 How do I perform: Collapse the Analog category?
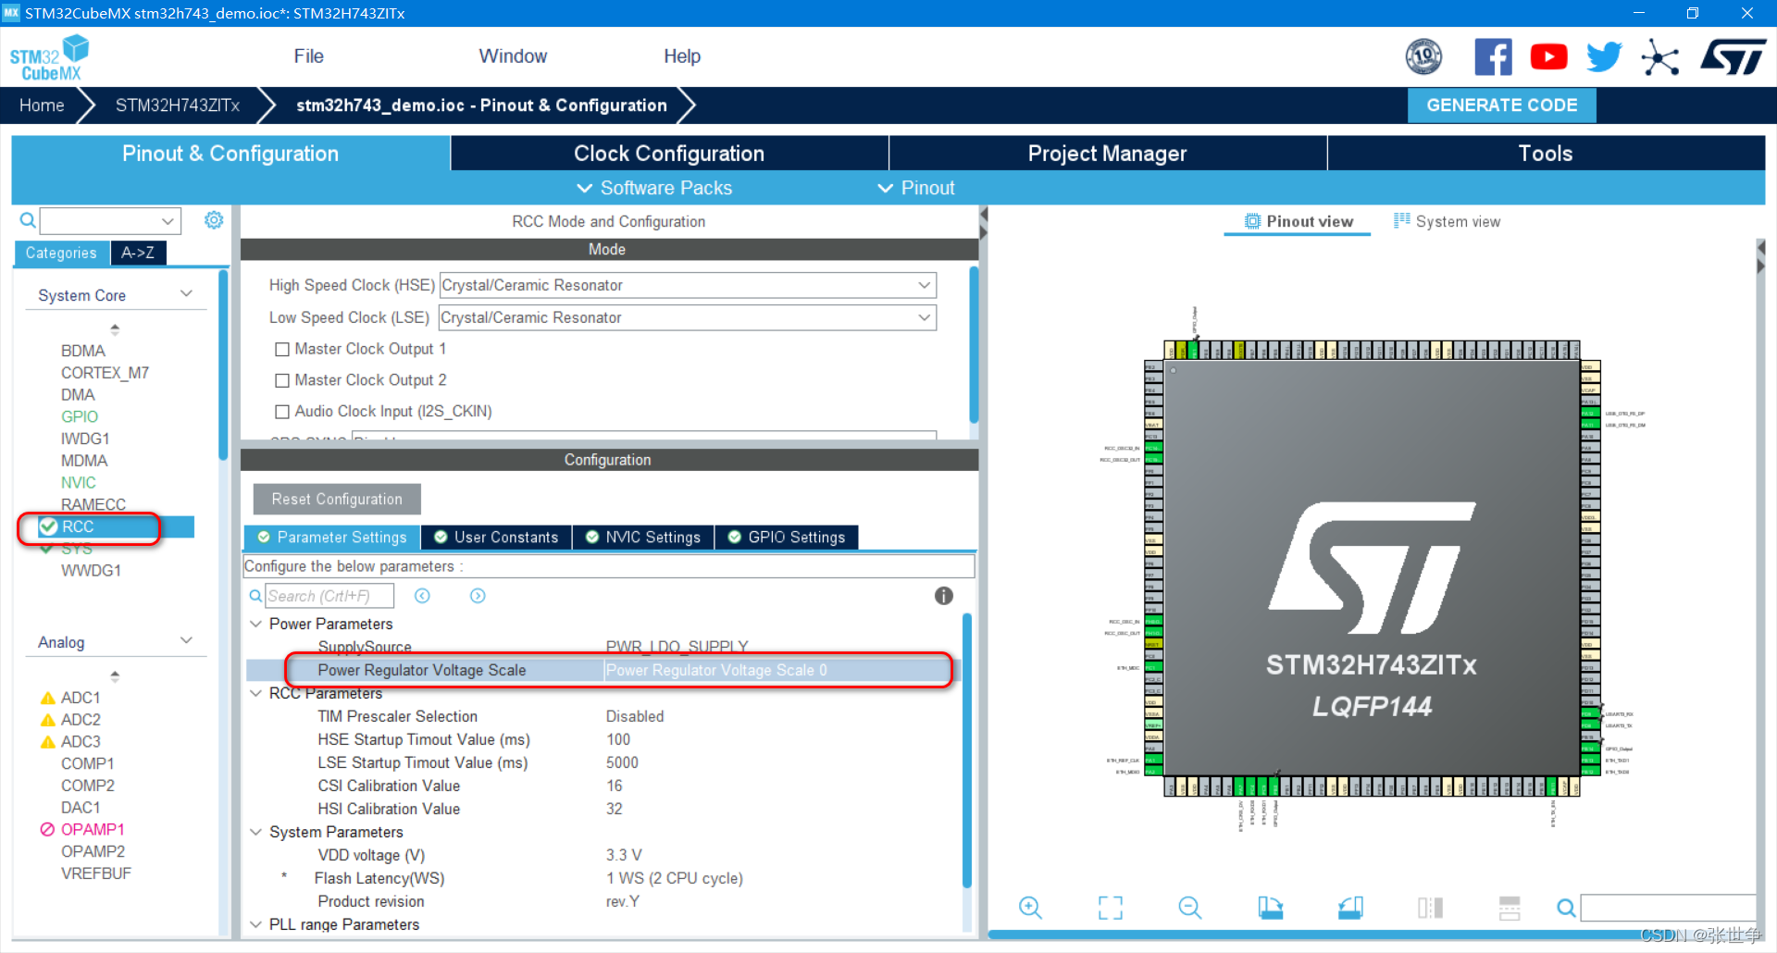(187, 641)
